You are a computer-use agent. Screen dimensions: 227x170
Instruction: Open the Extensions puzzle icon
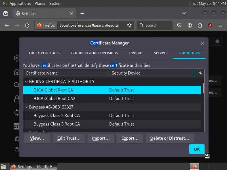point(200,25)
